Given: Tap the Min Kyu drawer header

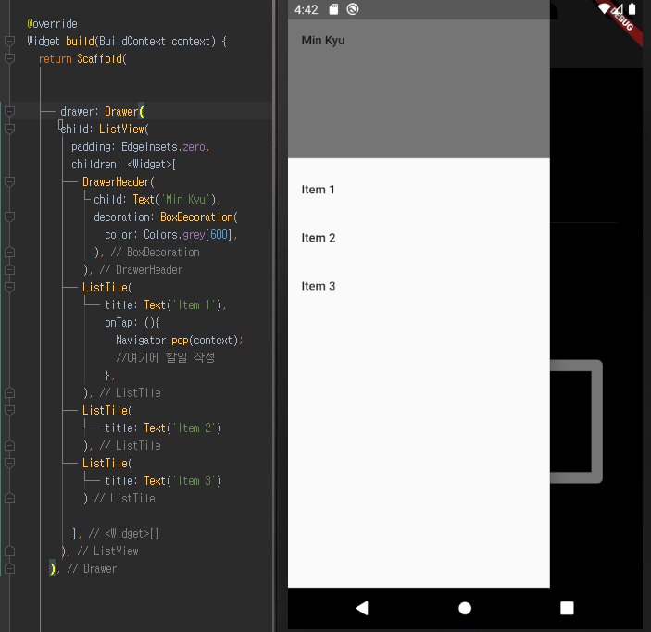Looking at the screenshot, I should click(419, 89).
